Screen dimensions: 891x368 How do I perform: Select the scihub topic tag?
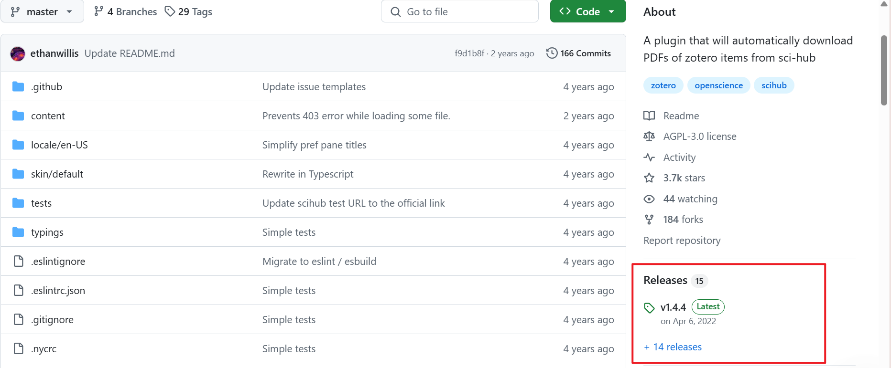click(774, 85)
